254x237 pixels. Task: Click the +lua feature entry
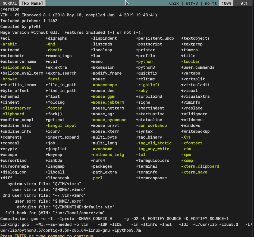click(96, 56)
